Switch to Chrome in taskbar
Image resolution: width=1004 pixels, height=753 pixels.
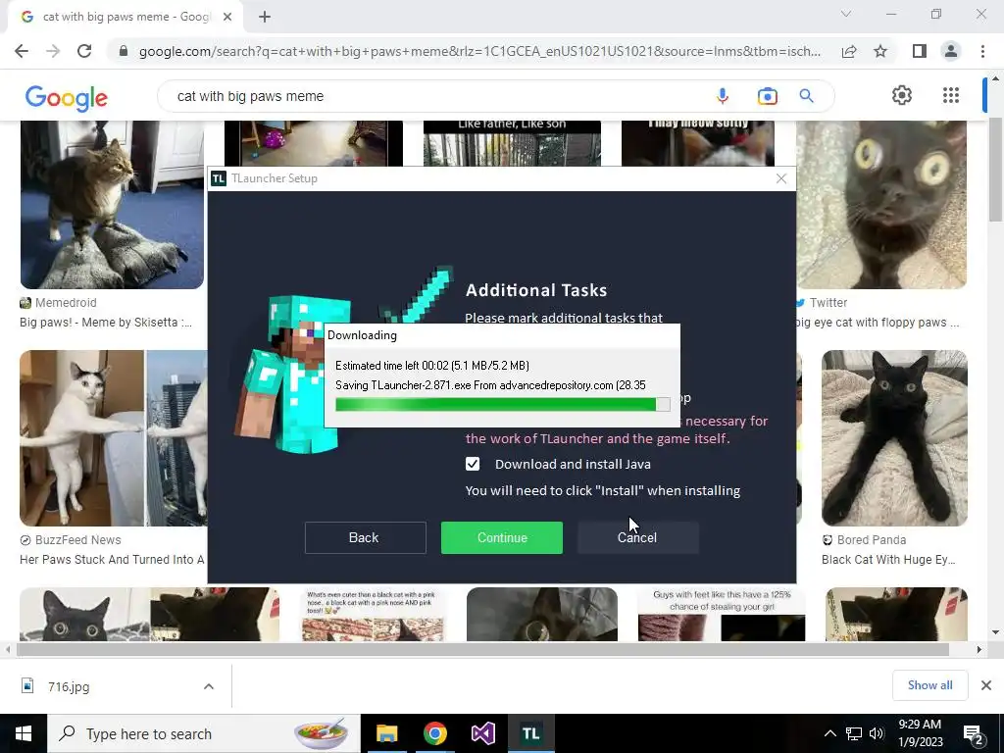point(434,733)
